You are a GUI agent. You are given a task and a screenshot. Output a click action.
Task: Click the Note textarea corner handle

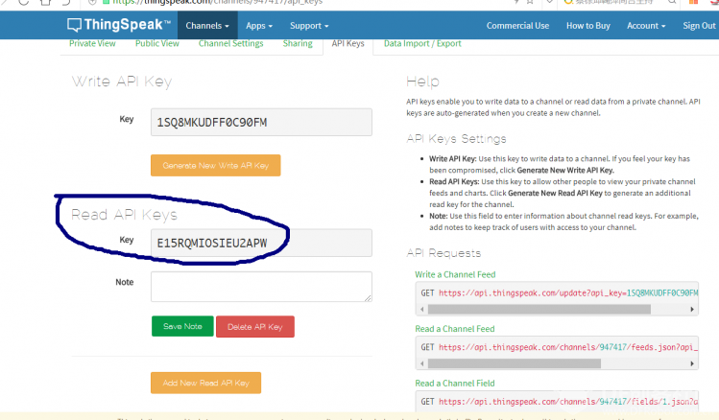pyautogui.click(x=368, y=297)
